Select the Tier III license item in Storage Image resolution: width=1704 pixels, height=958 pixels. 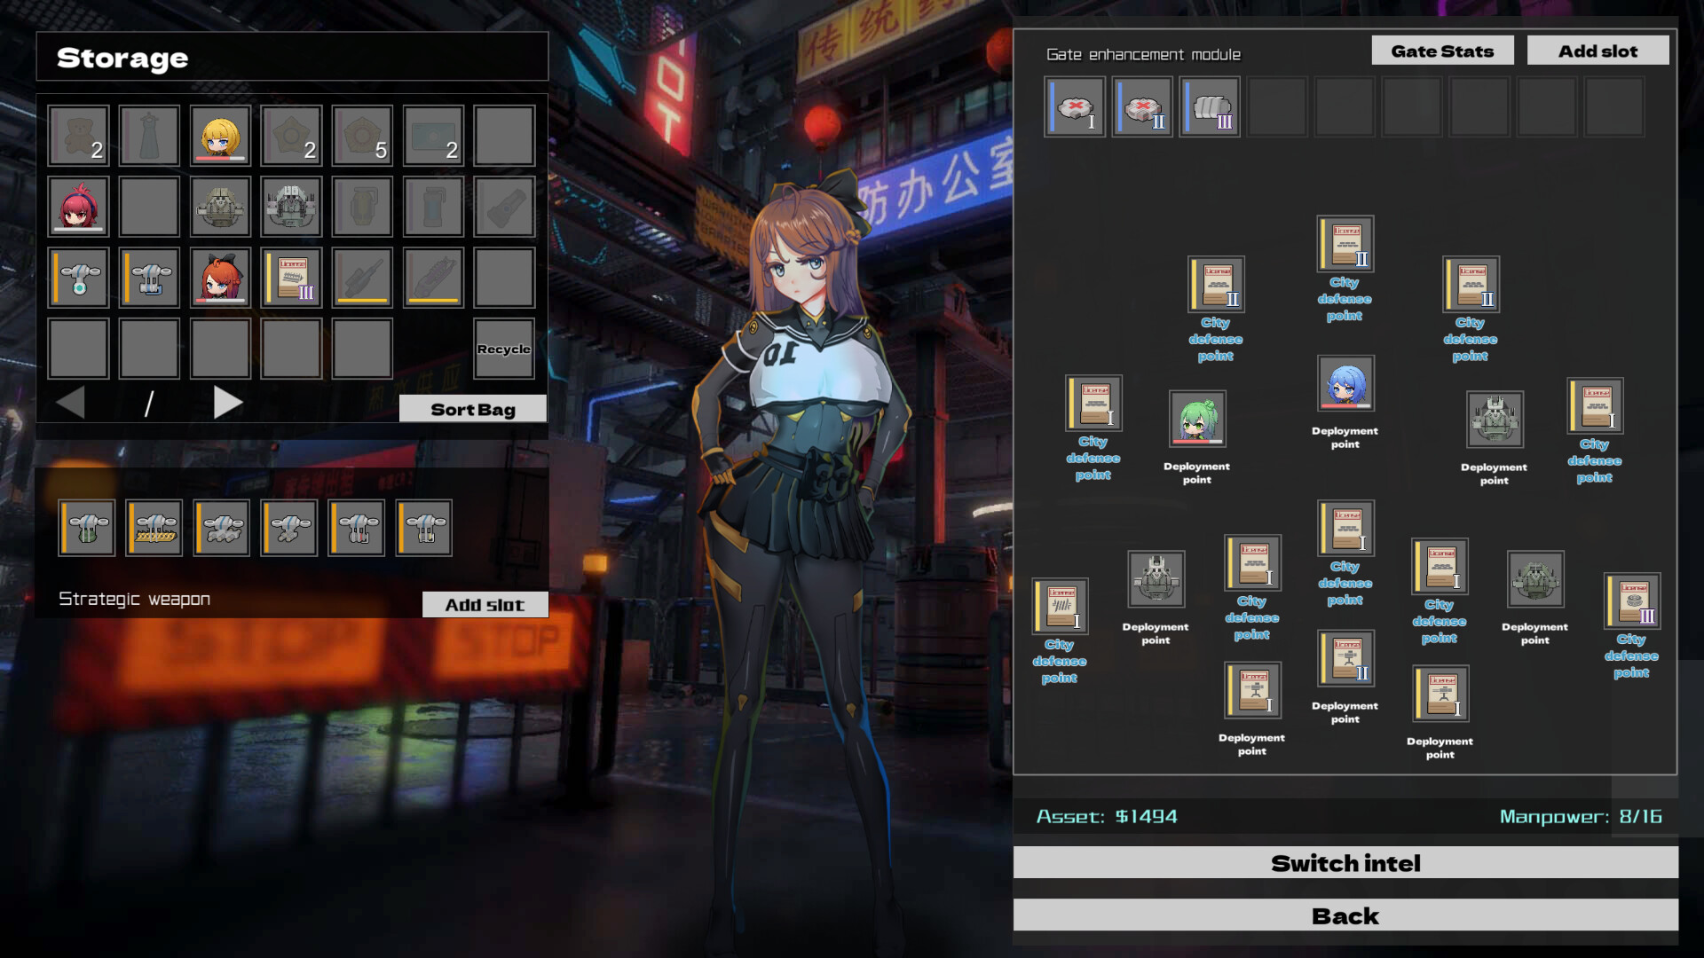click(290, 277)
